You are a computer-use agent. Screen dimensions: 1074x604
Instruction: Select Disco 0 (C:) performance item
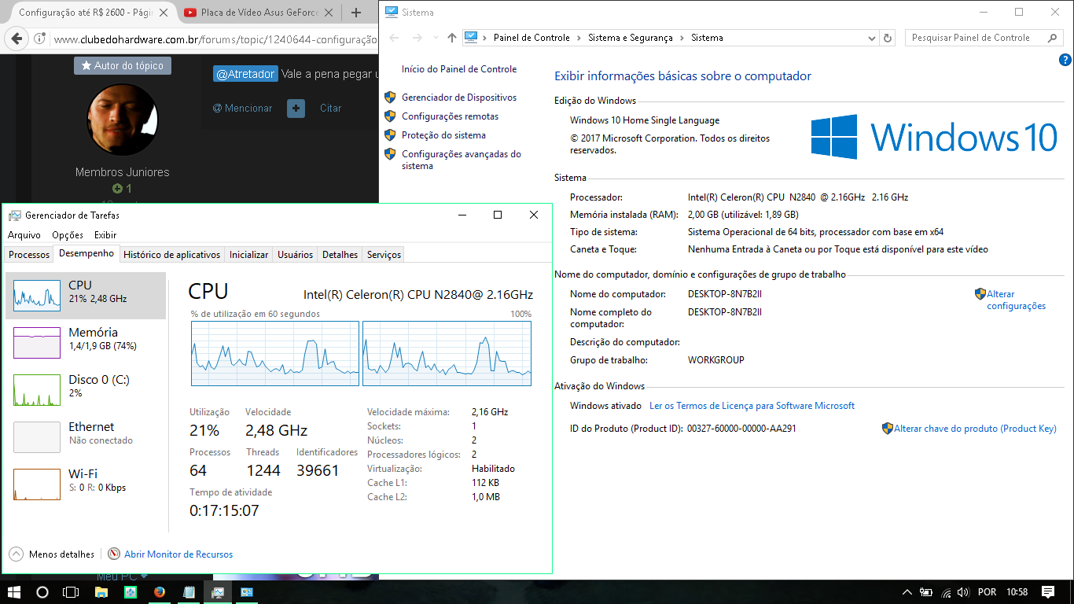click(86, 390)
